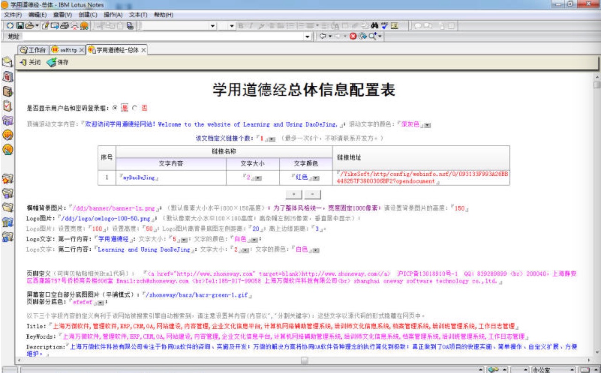Toggle bold formatting in the text toolbar

coord(241,26)
